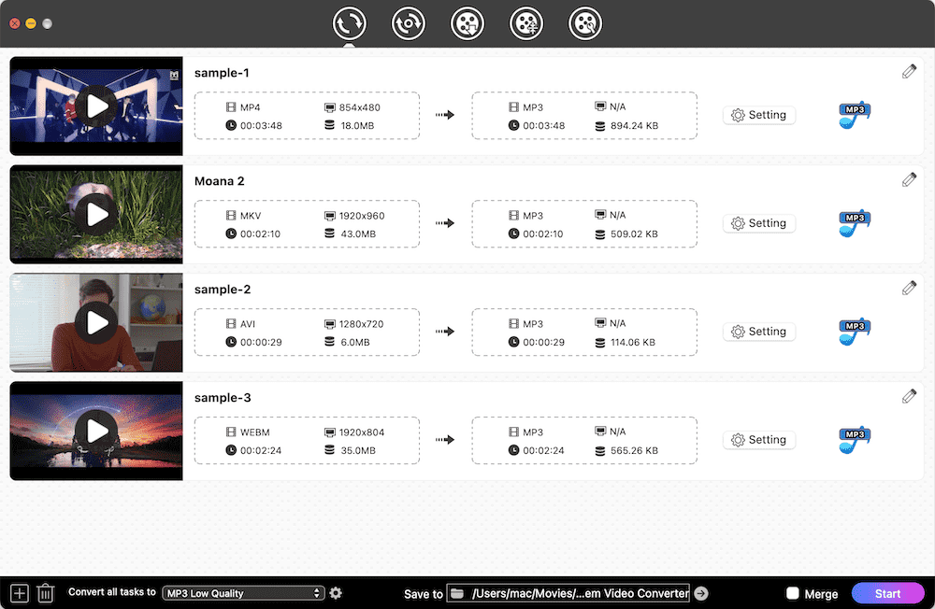This screenshot has height=609, width=935.
Task: Click the 1920x960 resolution value
Action: pos(362,216)
